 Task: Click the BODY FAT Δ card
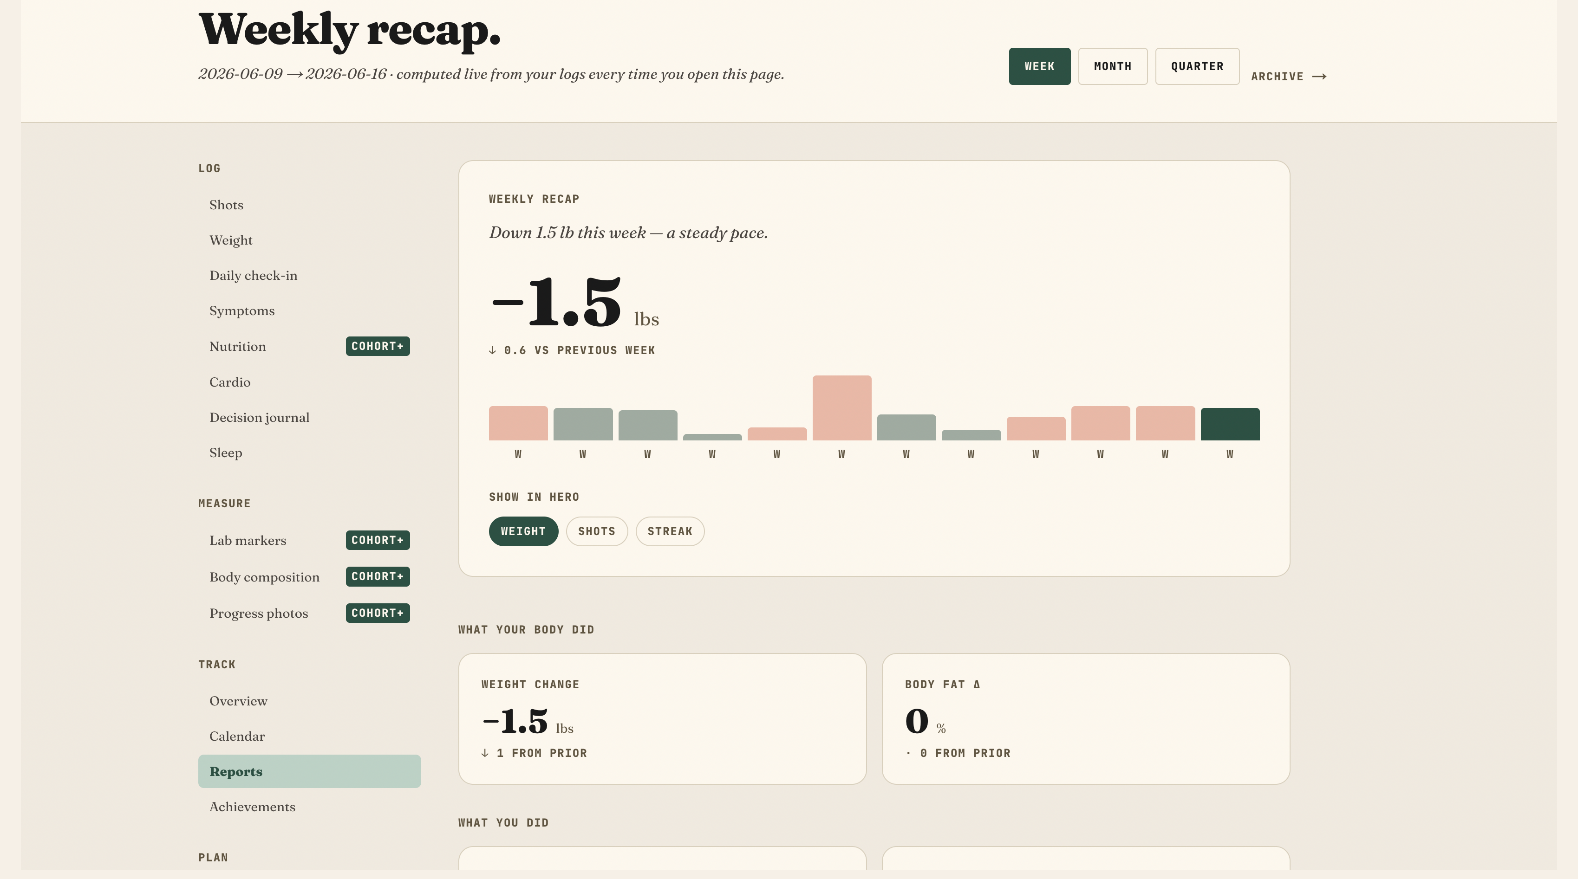pos(1085,718)
